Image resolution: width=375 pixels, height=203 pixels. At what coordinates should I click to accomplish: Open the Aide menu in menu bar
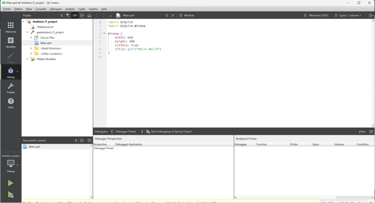[104, 9]
